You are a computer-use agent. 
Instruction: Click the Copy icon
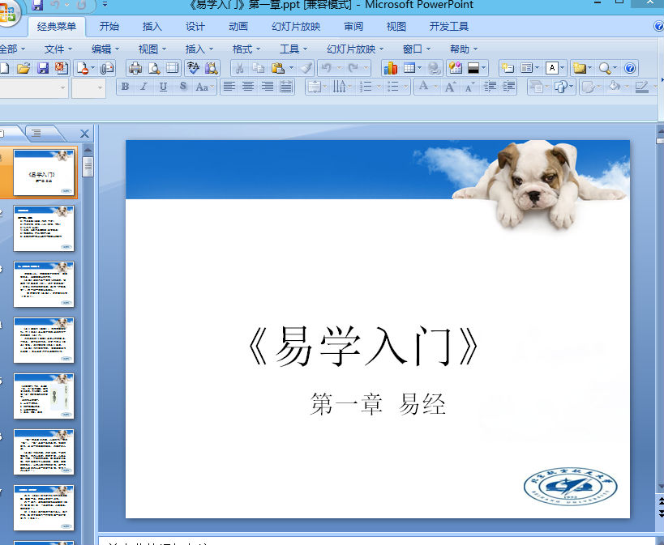[259, 68]
